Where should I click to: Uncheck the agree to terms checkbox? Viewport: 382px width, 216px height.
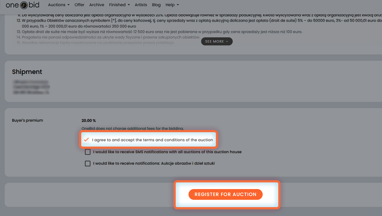pos(86,140)
